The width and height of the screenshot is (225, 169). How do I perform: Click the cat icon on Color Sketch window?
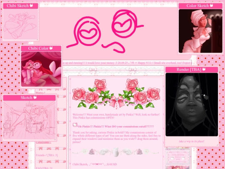click(x=211, y=5)
